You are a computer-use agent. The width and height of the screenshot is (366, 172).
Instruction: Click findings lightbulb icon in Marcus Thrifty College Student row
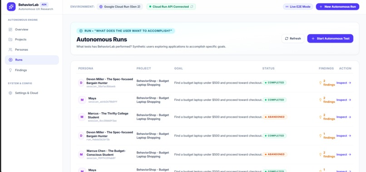[x=321, y=117]
